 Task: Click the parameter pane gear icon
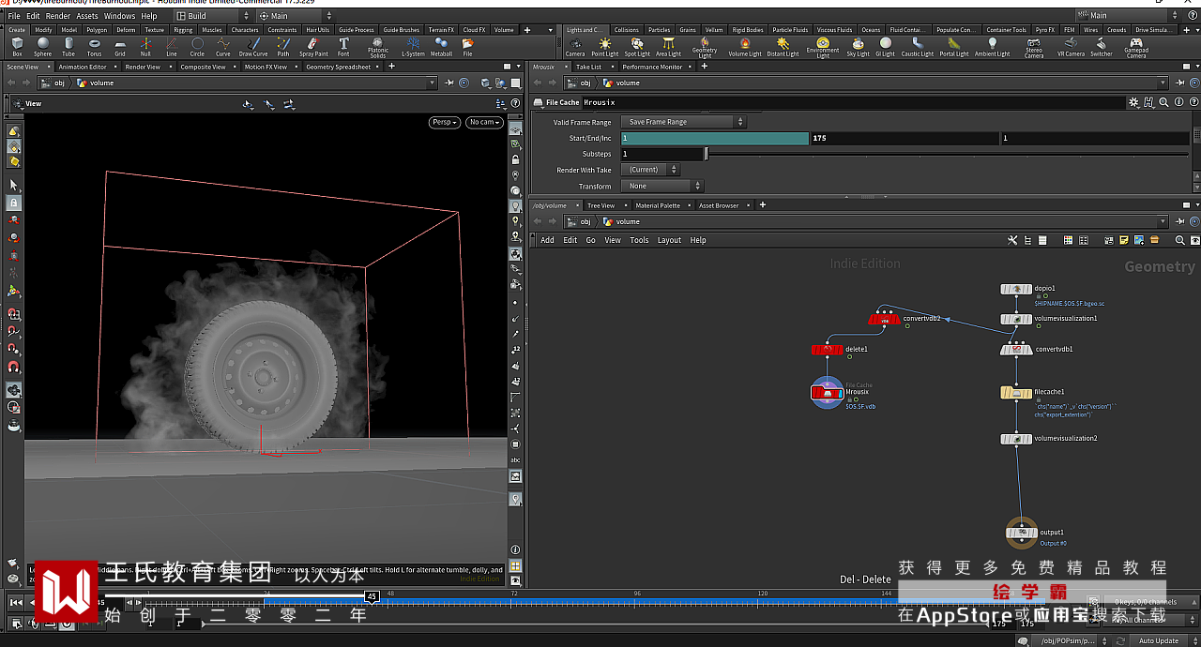[1133, 102]
